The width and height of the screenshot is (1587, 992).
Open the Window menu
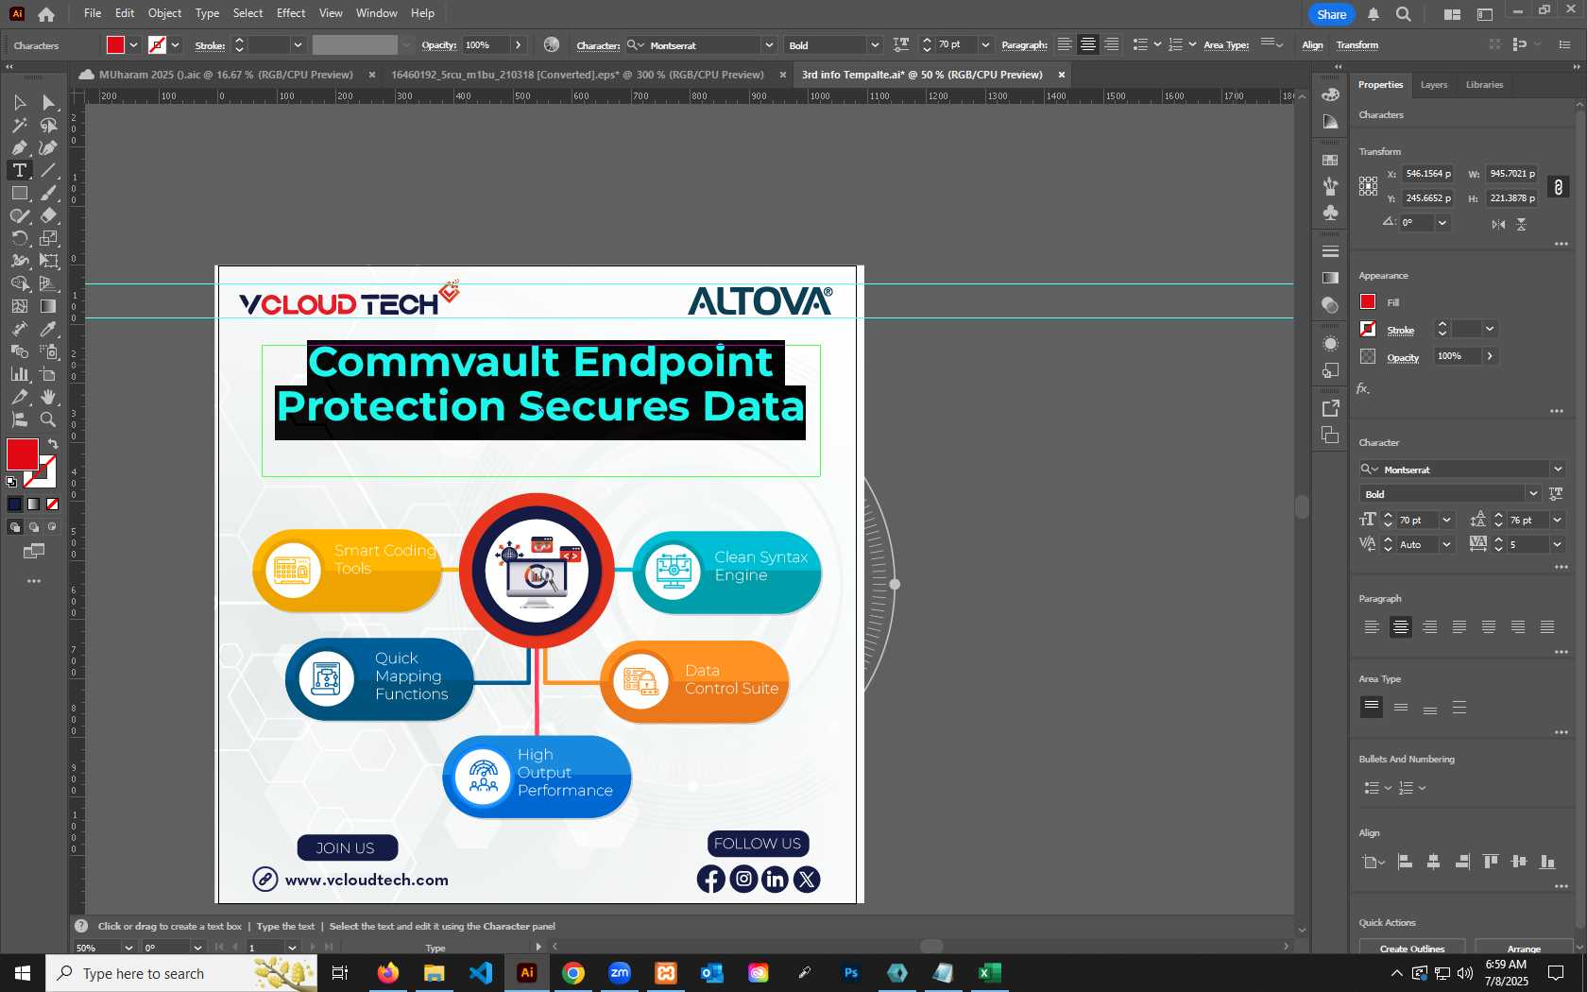coord(377,13)
